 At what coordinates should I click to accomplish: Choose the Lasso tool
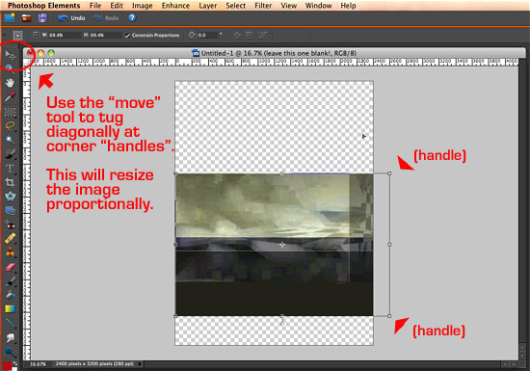pos(10,125)
